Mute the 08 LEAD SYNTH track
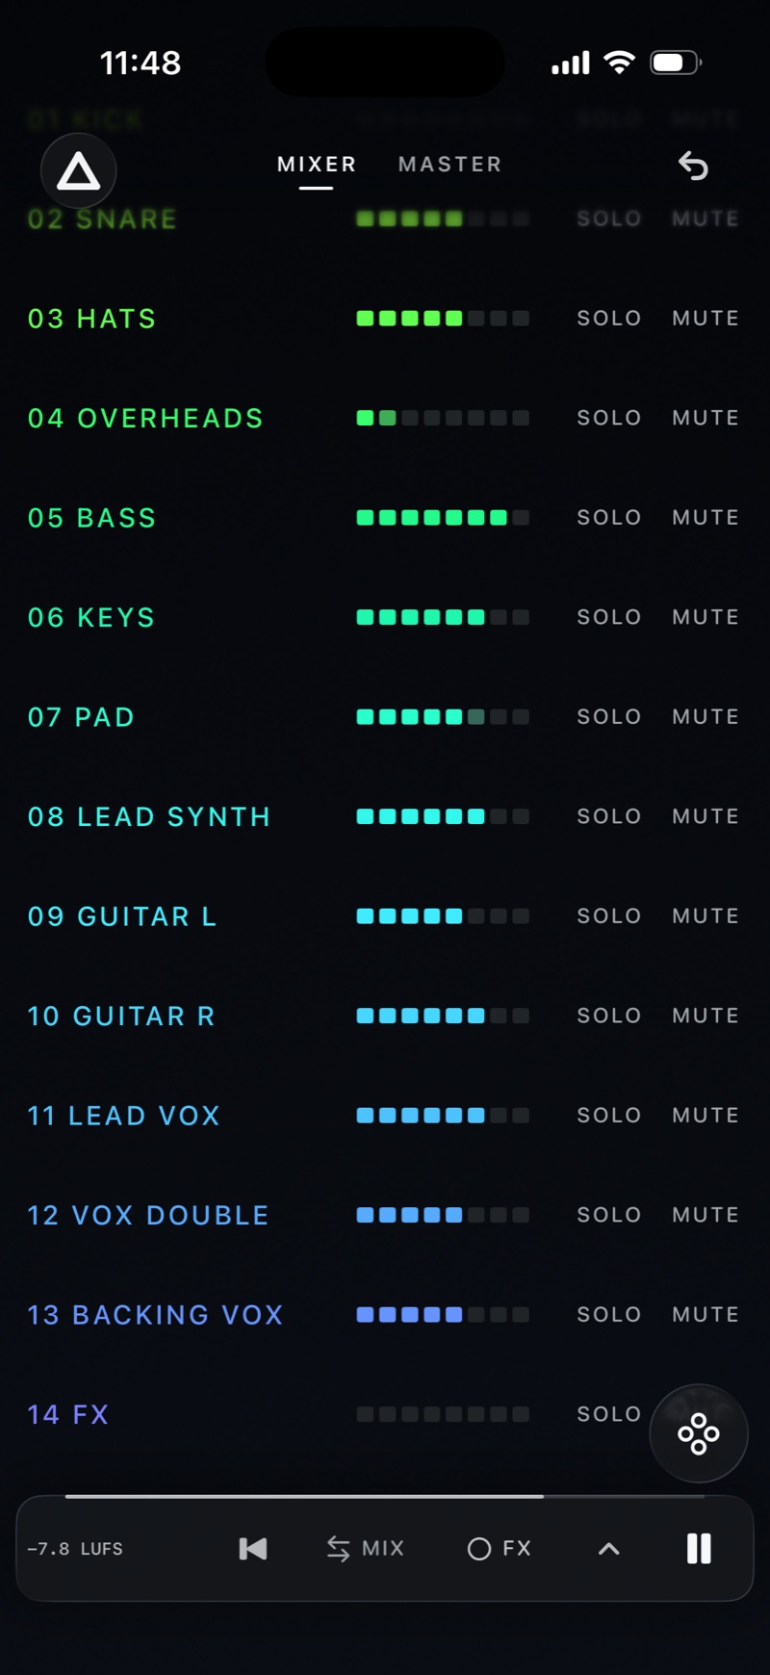Screen dimensions: 770x1675 (706, 816)
